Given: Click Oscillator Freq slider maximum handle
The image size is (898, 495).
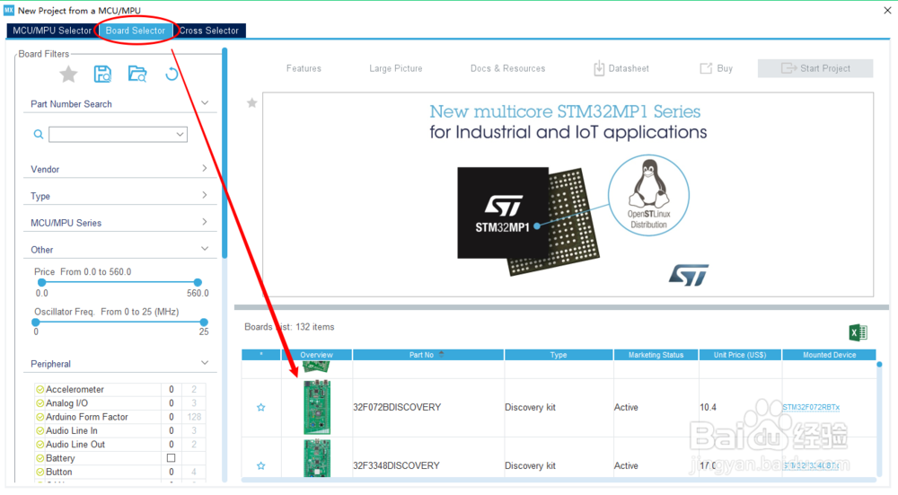Looking at the screenshot, I should tap(203, 322).
